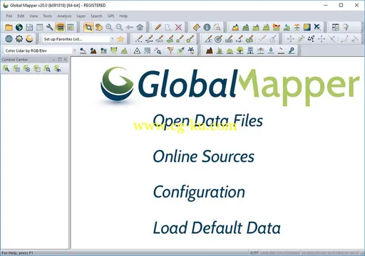This screenshot has height=256, width=365.
Task: Click the first Control Center magnifier icon
Action: pyautogui.click(x=6, y=69)
